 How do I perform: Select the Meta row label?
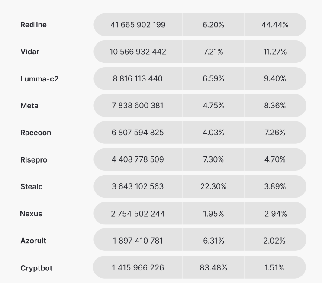click(x=29, y=106)
